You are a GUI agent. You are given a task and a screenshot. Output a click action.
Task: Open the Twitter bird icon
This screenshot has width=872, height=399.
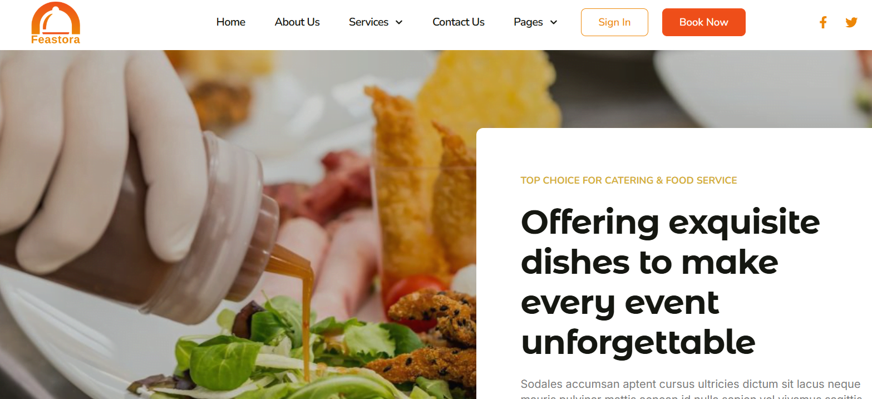click(x=851, y=22)
